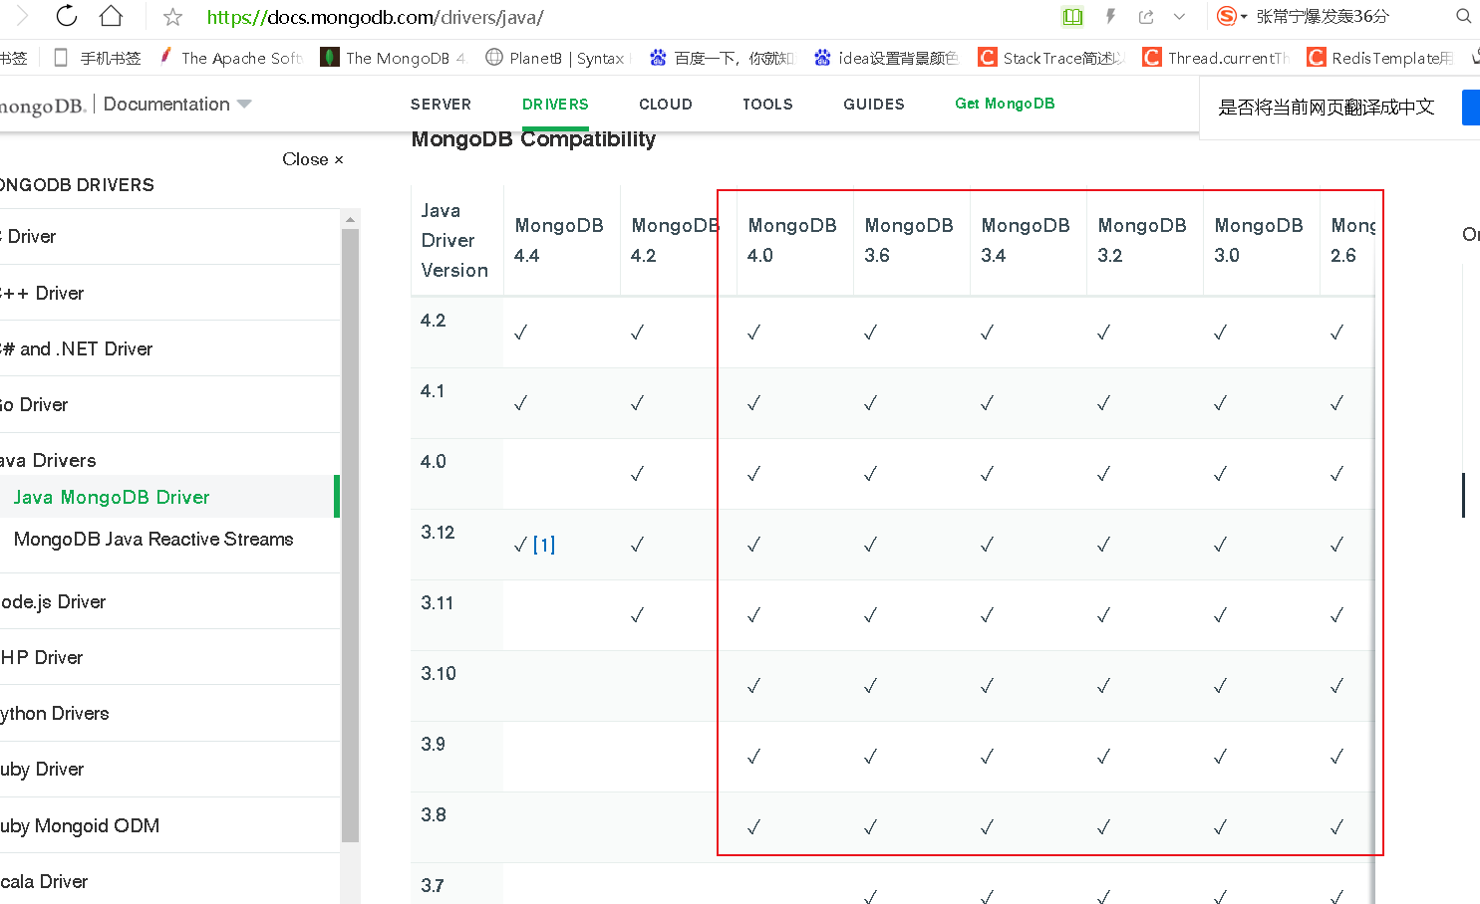Image resolution: width=1480 pixels, height=904 pixels.
Task: Open the 手机书签 mobile bookmarks item
Action: pos(98,58)
